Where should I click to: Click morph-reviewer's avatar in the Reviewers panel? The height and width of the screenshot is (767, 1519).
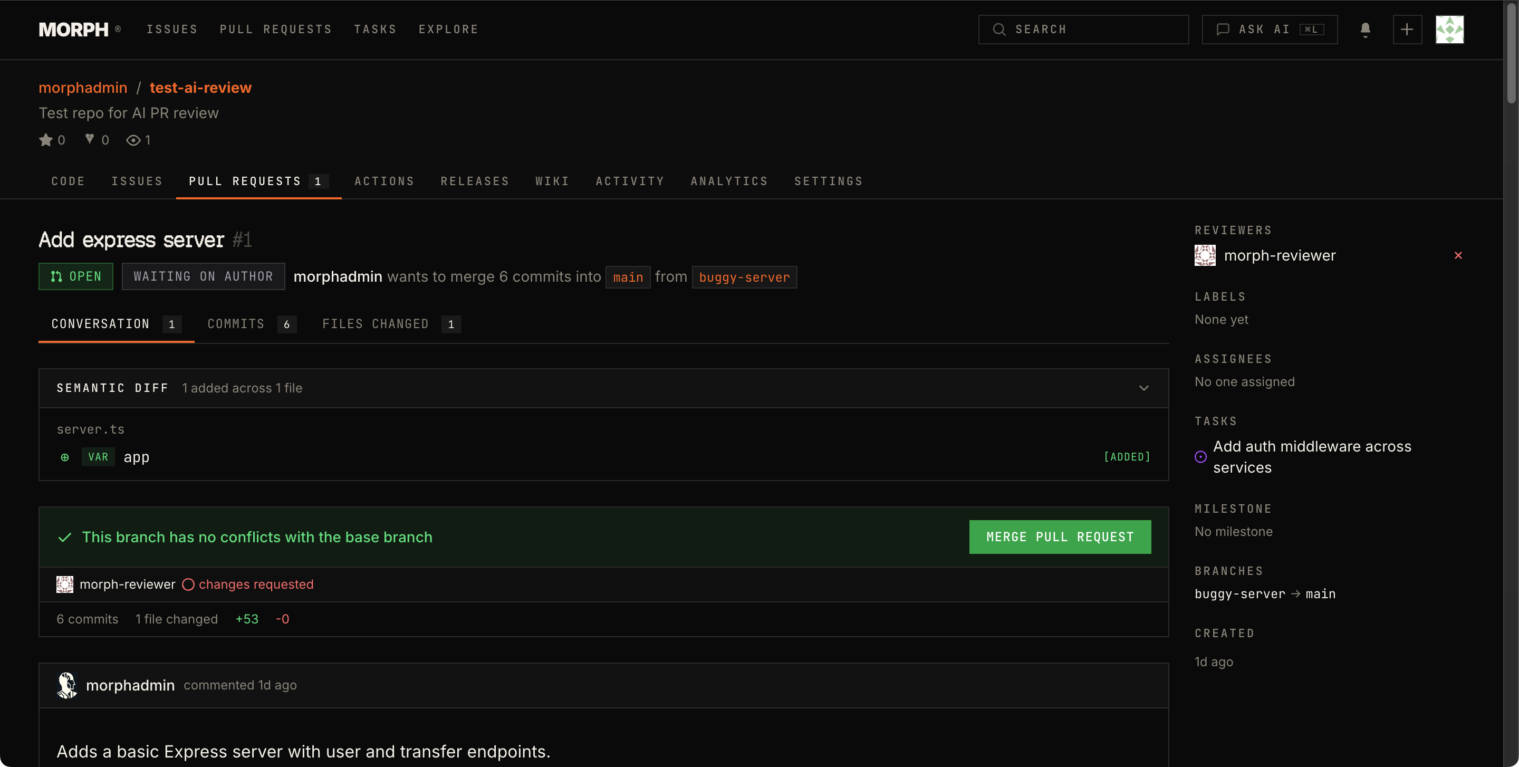[1205, 255]
